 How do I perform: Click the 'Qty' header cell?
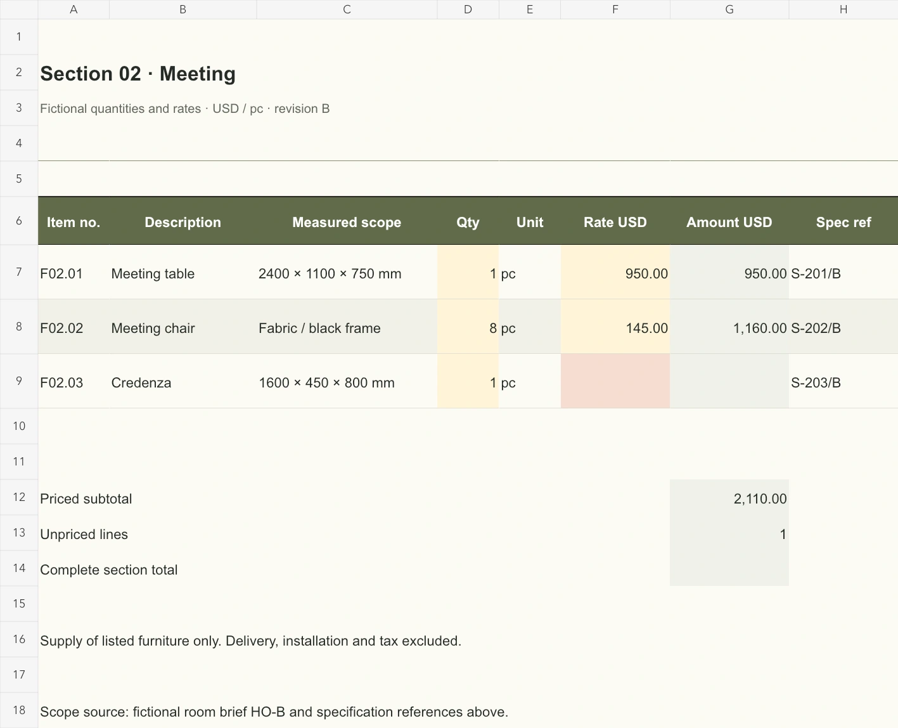(468, 222)
